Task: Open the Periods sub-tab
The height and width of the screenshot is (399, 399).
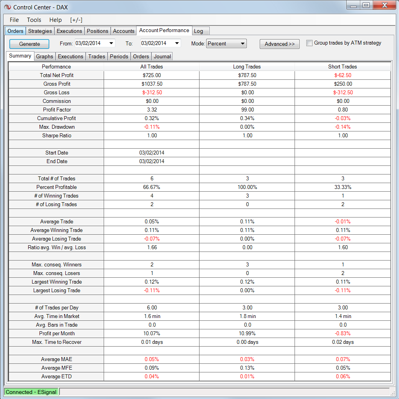Action: (119, 56)
